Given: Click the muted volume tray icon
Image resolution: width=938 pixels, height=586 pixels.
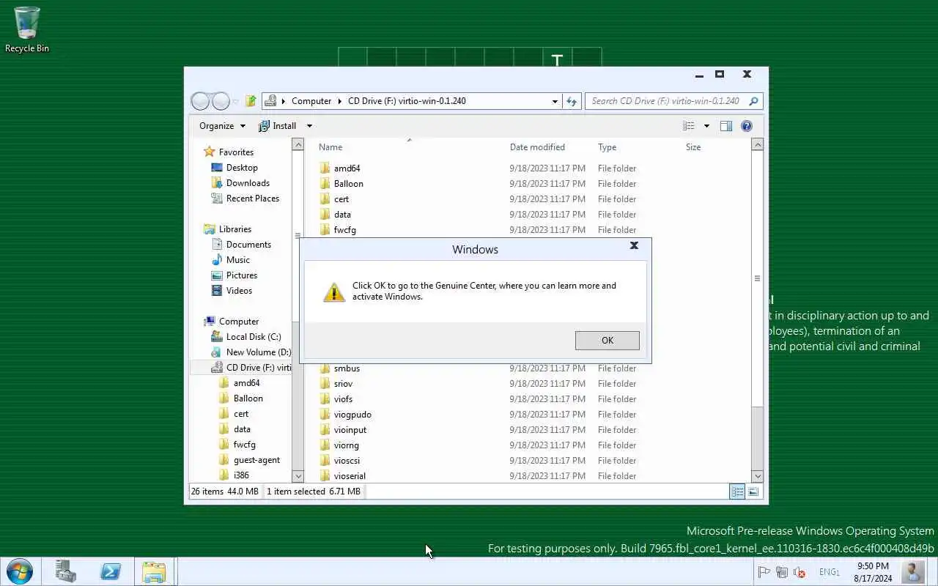Looking at the screenshot, I should pos(799,572).
